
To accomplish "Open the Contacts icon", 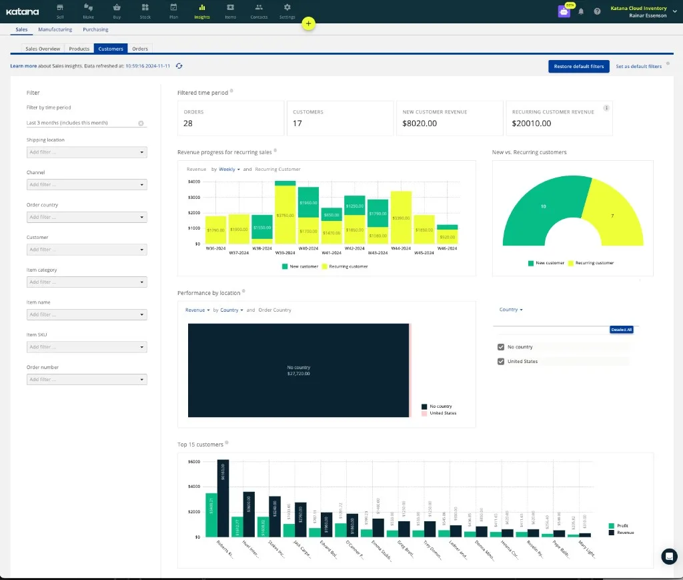I will coord(259,11).
